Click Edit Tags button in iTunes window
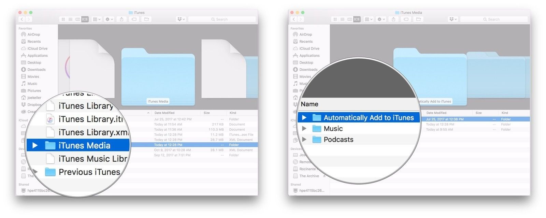Screen dimensions: 546x218 134,19
